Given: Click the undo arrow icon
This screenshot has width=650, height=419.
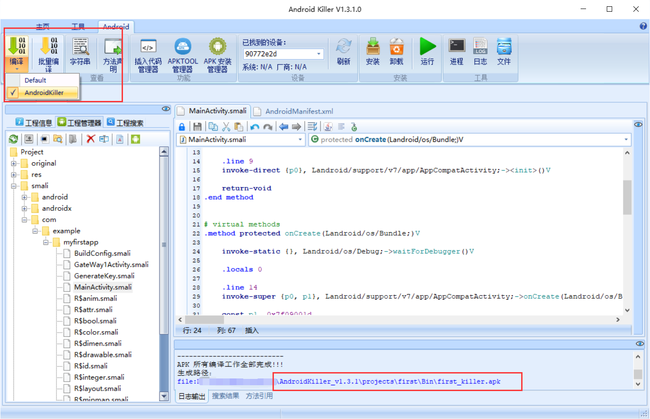Looking at the screenshot, I should (x=255, y=127).
